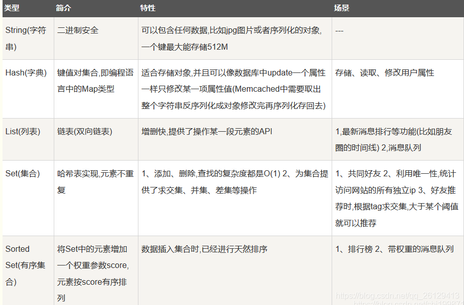Click the 数据插入集合时 天然排序 cell
The width and height of the screenshot is (464, 305).
235,271
